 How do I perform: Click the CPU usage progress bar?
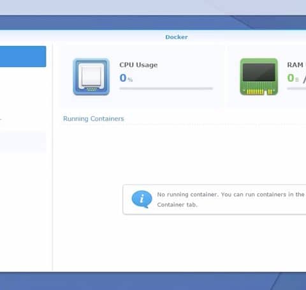166,88
